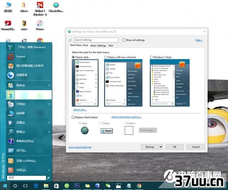
Task: Switch to the Skin tab
Action: (x=111, y=45)
